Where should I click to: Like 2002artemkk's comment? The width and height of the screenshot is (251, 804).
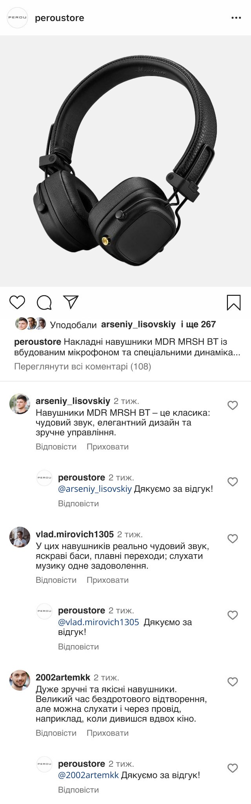(233, 682)
